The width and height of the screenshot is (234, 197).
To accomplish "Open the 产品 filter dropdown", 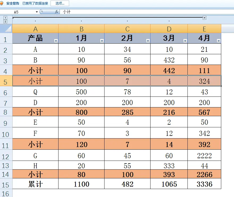I will [56, 41].
